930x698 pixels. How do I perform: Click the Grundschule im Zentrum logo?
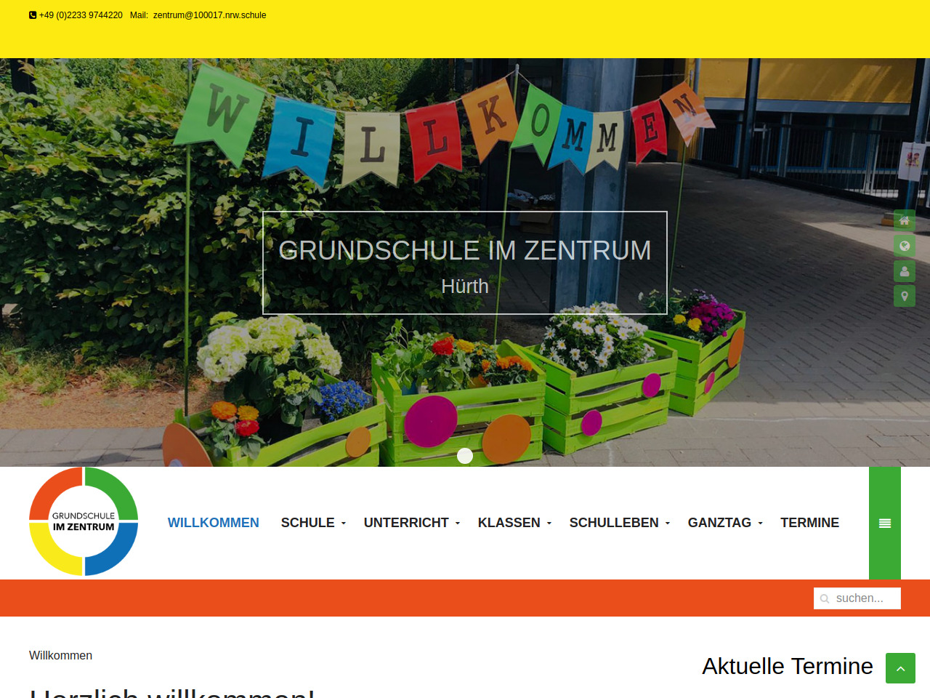pyautogui.click(x=84, y=521)
